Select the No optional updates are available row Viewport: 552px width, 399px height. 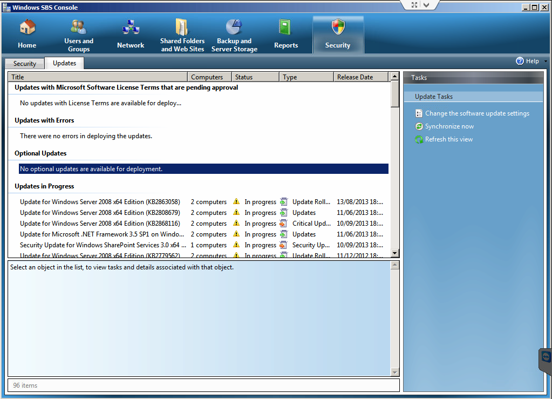tap(203, 168)
